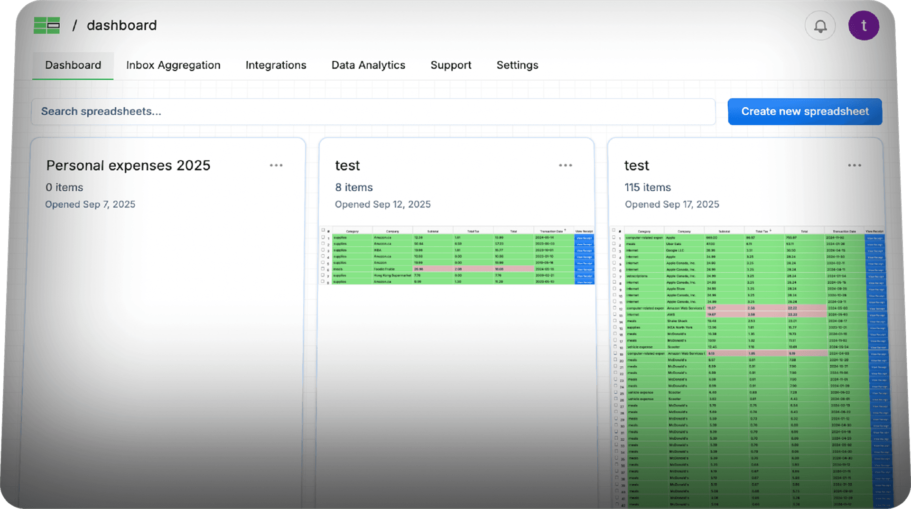The image size is (911, 509).
Task: Click the dashboard breadcrumb link
Action: pos(121,25)
